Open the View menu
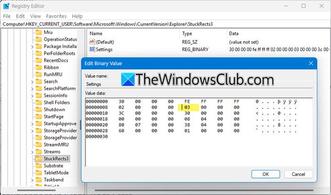Image resolution: width=331 pixels, height=195 pixels. [x=35, y=16]
